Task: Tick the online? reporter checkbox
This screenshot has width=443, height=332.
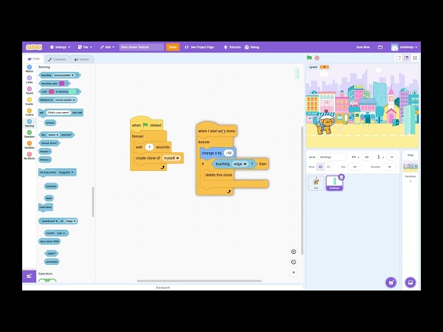Action: [x=41, y=254]
